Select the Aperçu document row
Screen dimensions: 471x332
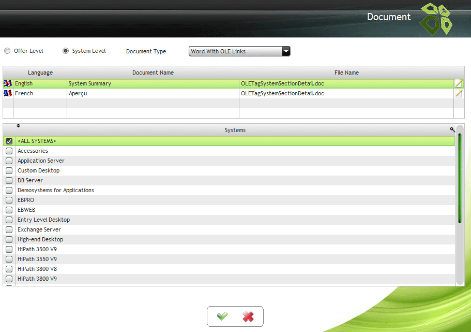(x=153, y=94)
